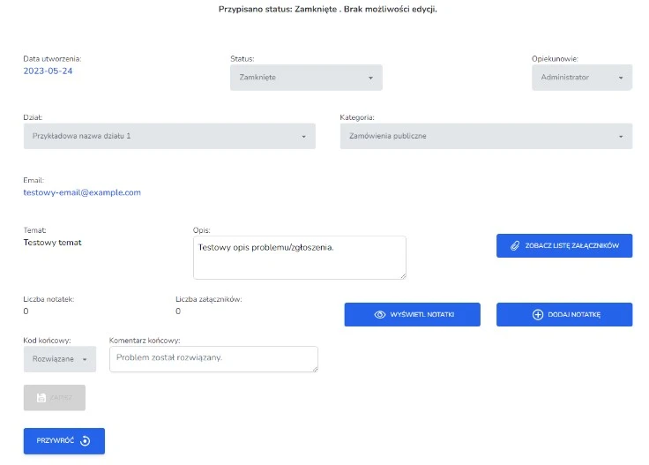Select the Testowy temat subject text
Image resolution: width=649 pixels, height=465 pixels.
[x=52, y=242]
